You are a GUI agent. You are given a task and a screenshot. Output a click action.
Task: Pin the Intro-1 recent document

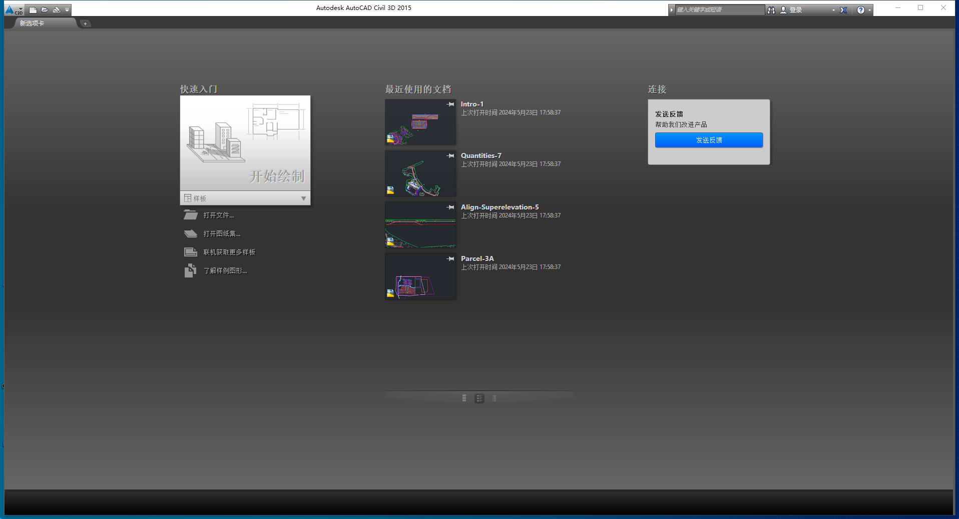pyautogui.click(x=450, y=104)
